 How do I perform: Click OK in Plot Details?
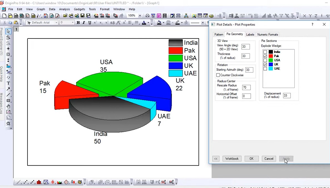point(251,159)
